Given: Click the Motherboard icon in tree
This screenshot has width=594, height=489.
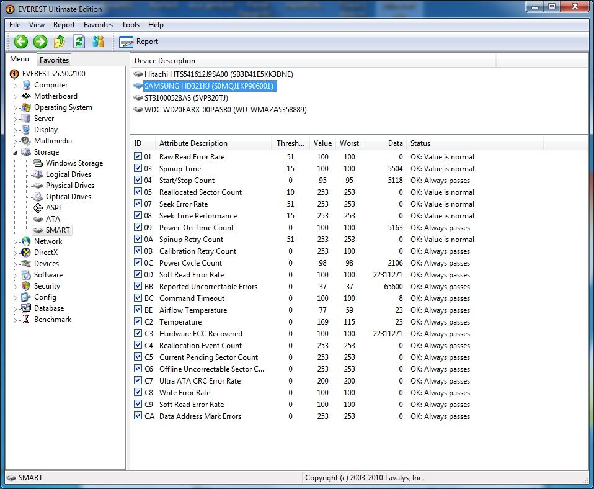Looking at the screenshot, I should pos(26,96).
